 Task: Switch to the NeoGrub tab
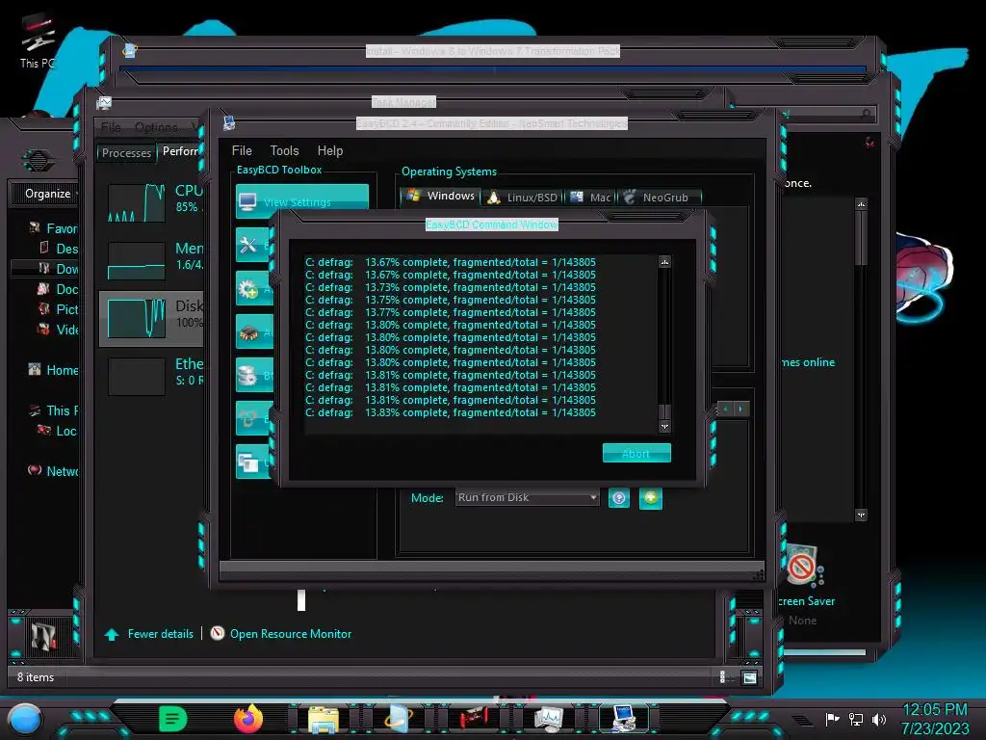tap(659, 198)
